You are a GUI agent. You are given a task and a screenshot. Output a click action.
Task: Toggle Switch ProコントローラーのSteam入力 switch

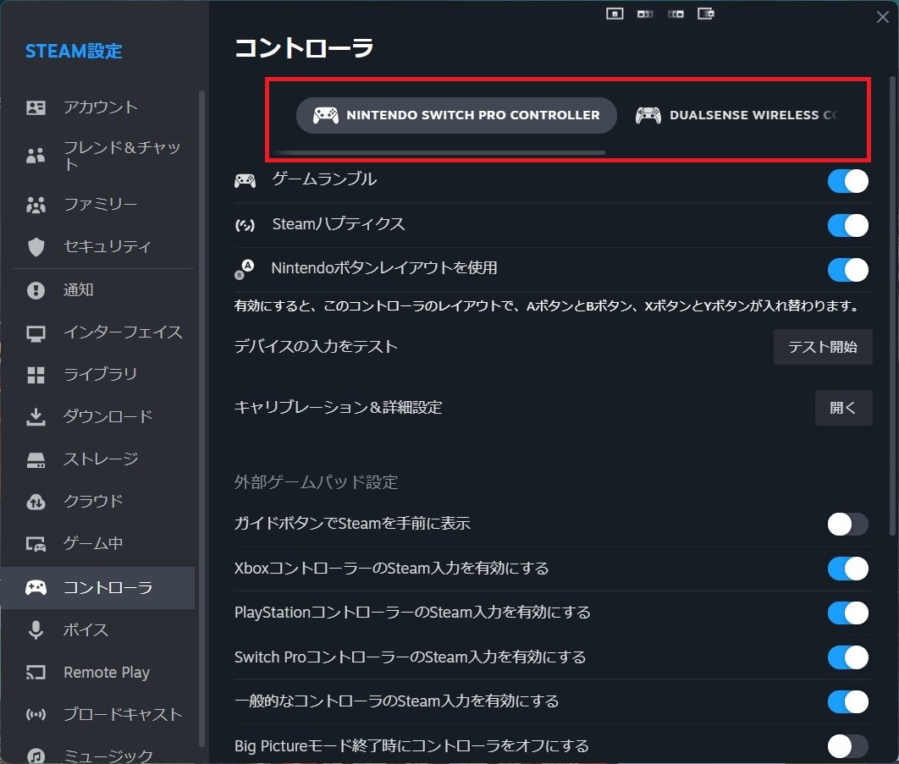point(847,657)
